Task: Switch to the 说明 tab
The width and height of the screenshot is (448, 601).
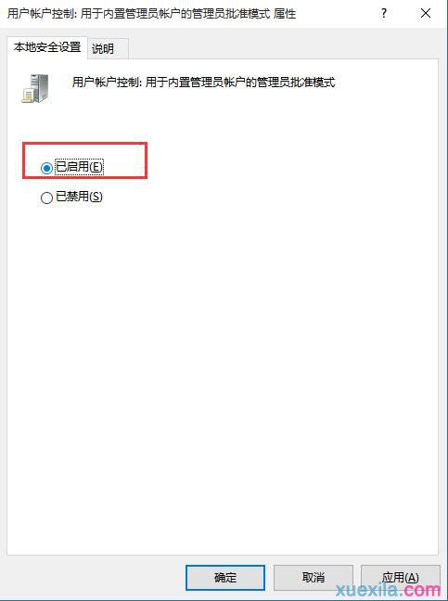Action: point(103,48)
